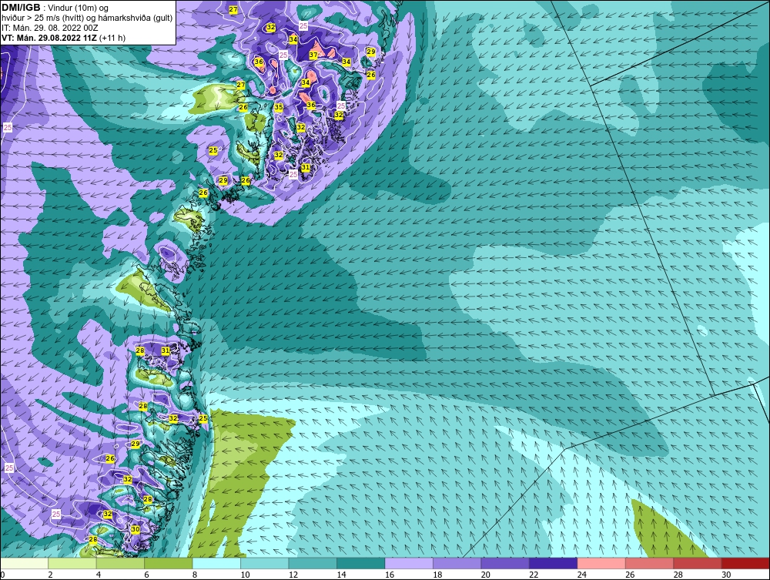Click the 24–26 m/s pink legend swatch
The height and width of the screenshot is (580, 770).
[601, 563]
